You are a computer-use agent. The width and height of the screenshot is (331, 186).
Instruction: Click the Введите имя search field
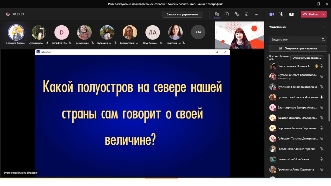click(x=295, y=40)
